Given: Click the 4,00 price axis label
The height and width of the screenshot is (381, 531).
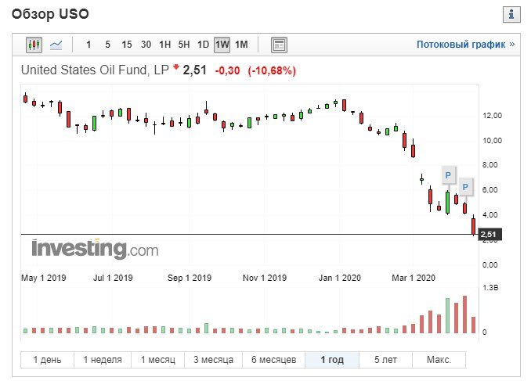Looking at the screenshot, I should click(x=490, y=215).
